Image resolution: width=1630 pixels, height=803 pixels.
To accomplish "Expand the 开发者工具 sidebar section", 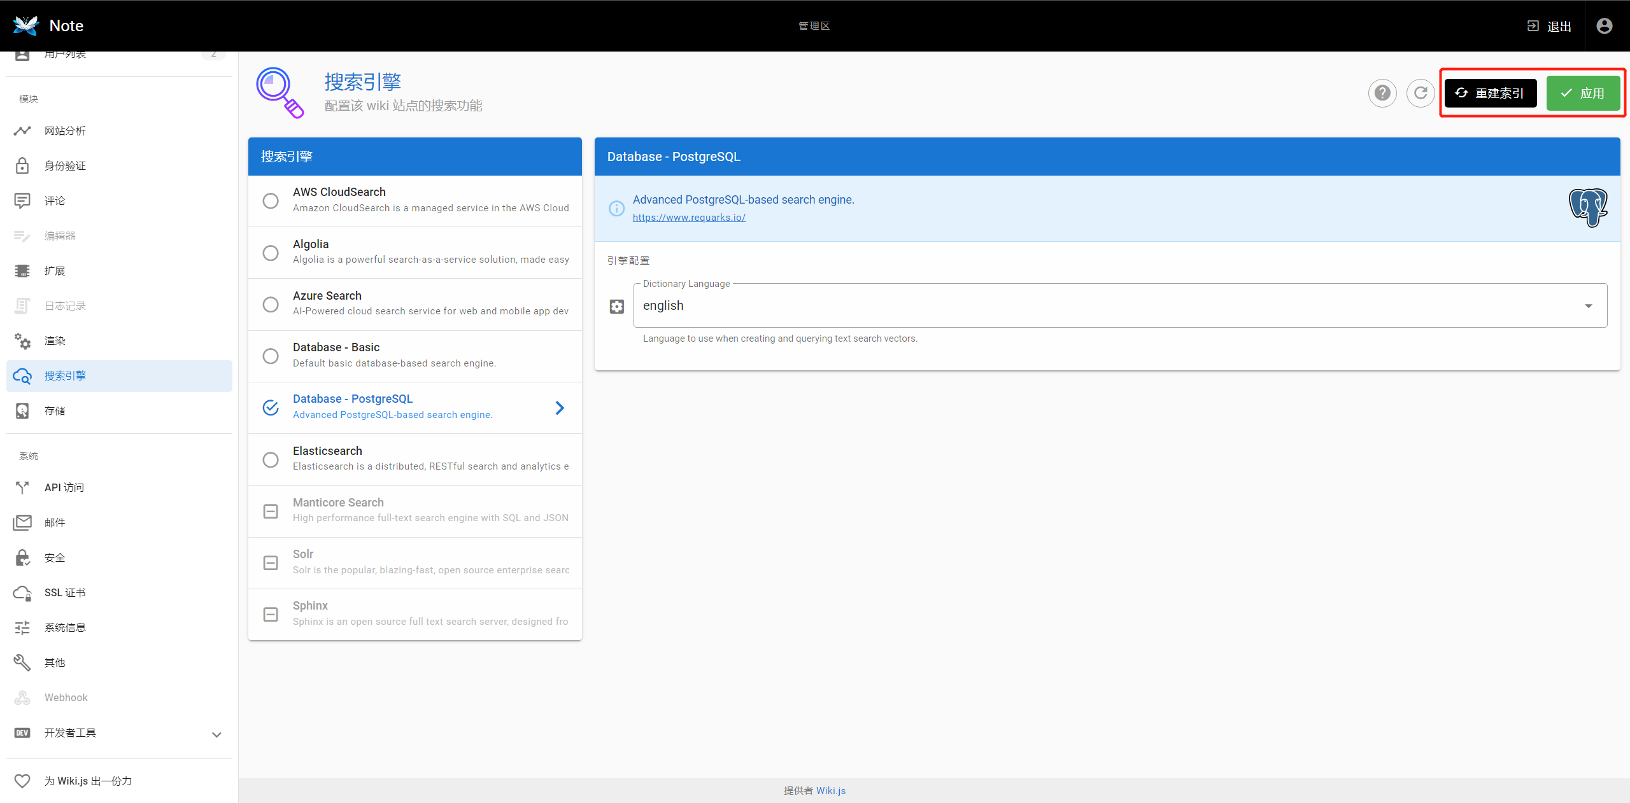I will [x=216, y=734].
